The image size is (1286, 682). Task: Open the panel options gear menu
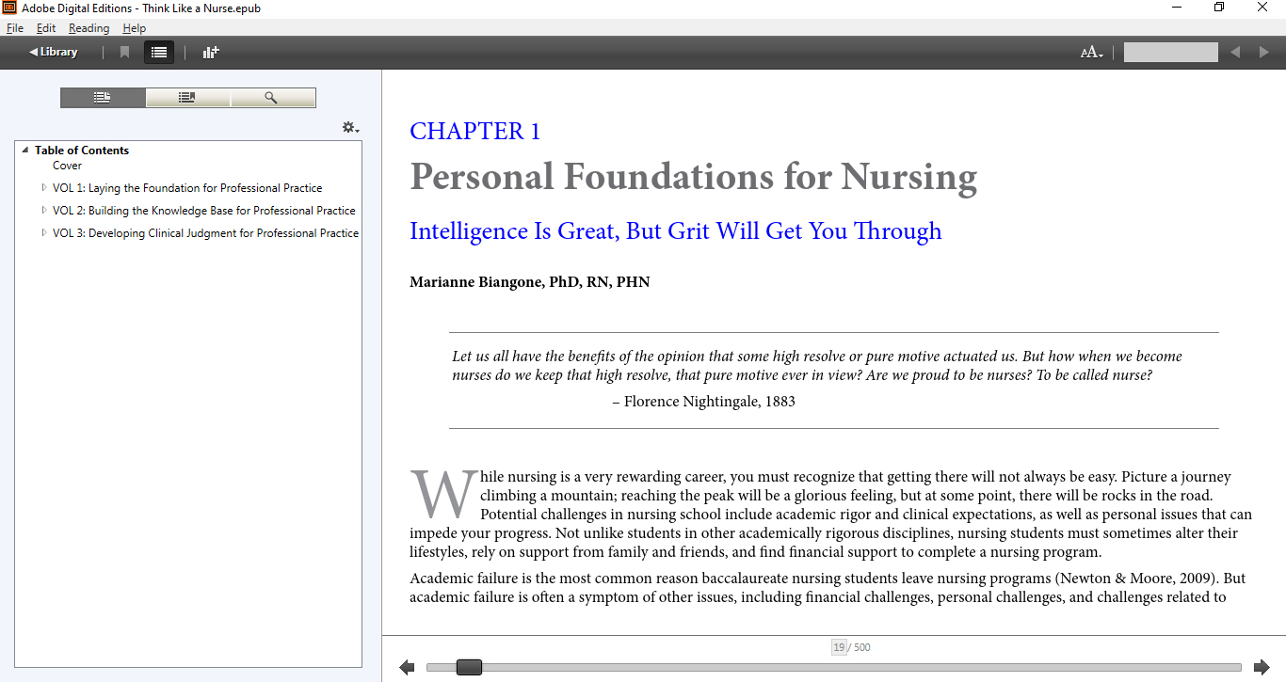tap(350, 128)
